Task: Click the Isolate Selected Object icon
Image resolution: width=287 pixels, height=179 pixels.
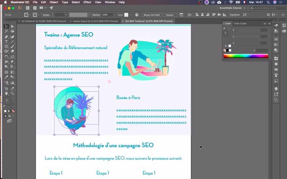Action: coord(245,15)
